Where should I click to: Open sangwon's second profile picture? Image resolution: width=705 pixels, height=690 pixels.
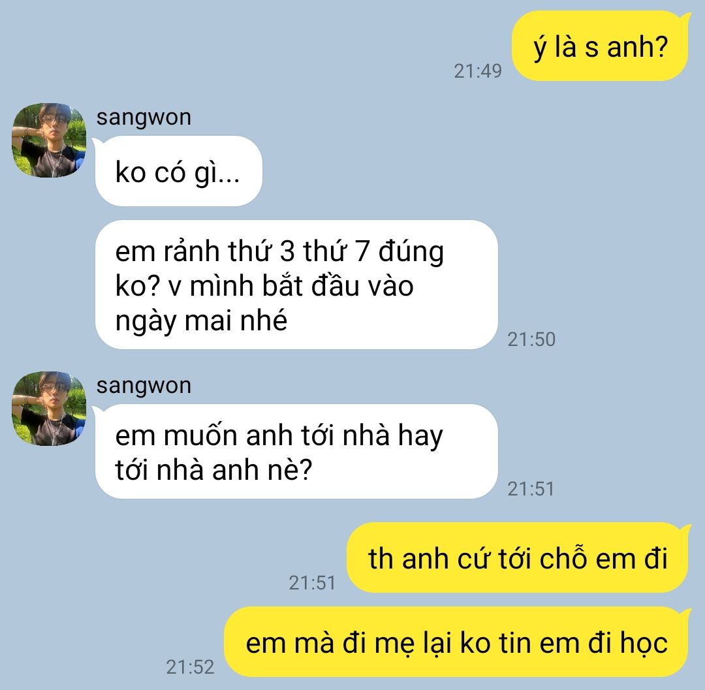coord(49,409)
